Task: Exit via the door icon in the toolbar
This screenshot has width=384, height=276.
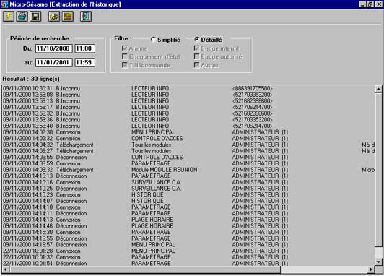Action: [86, 17]
